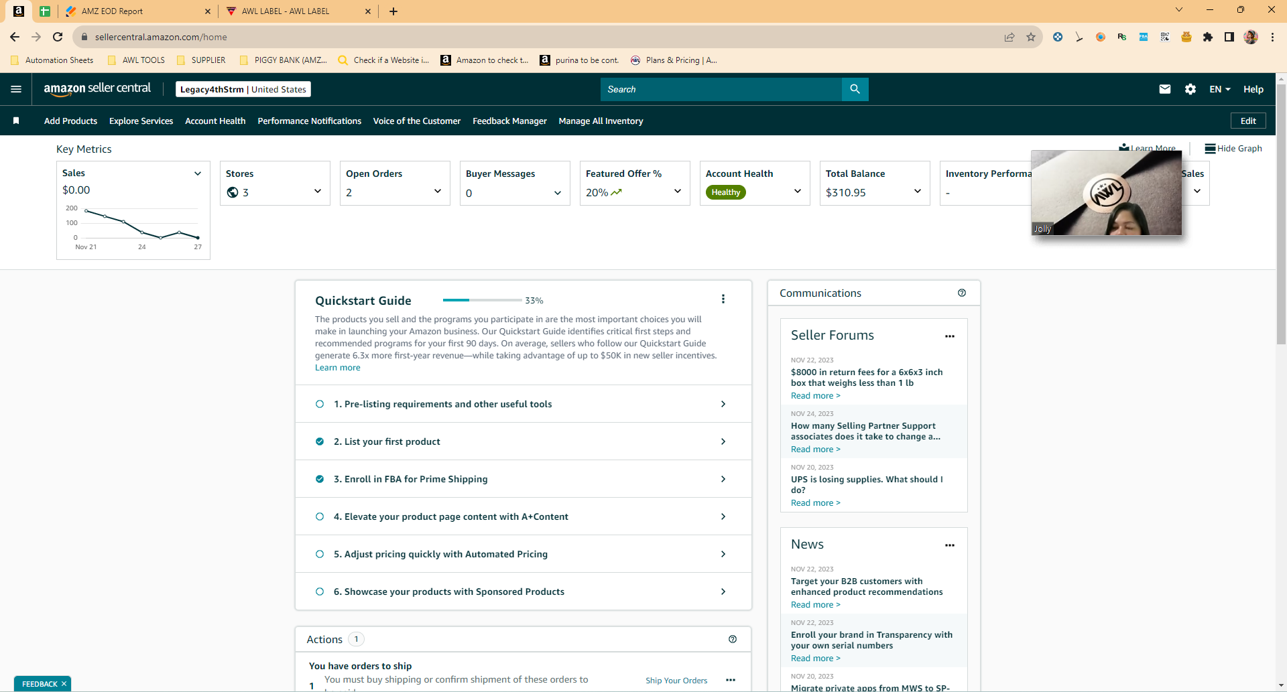Expand the Featured Offer % dropdown
Image resolution: width=1287 pixels, height=692 pixels.
[678, 192]
